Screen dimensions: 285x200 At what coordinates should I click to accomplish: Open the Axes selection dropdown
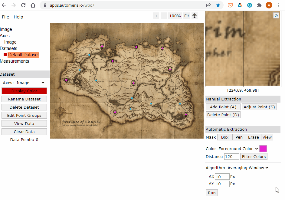[x=30, y=83]
